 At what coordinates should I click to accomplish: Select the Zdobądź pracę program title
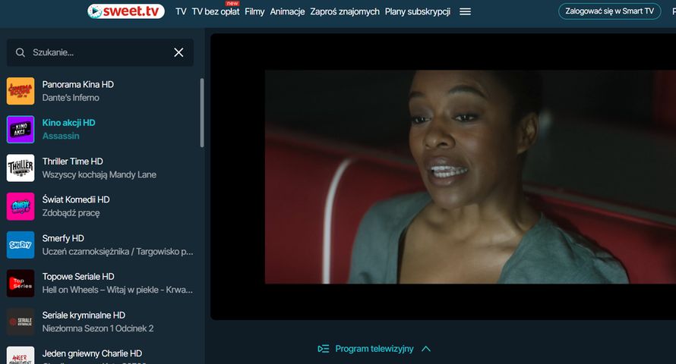tap(71, 213)
